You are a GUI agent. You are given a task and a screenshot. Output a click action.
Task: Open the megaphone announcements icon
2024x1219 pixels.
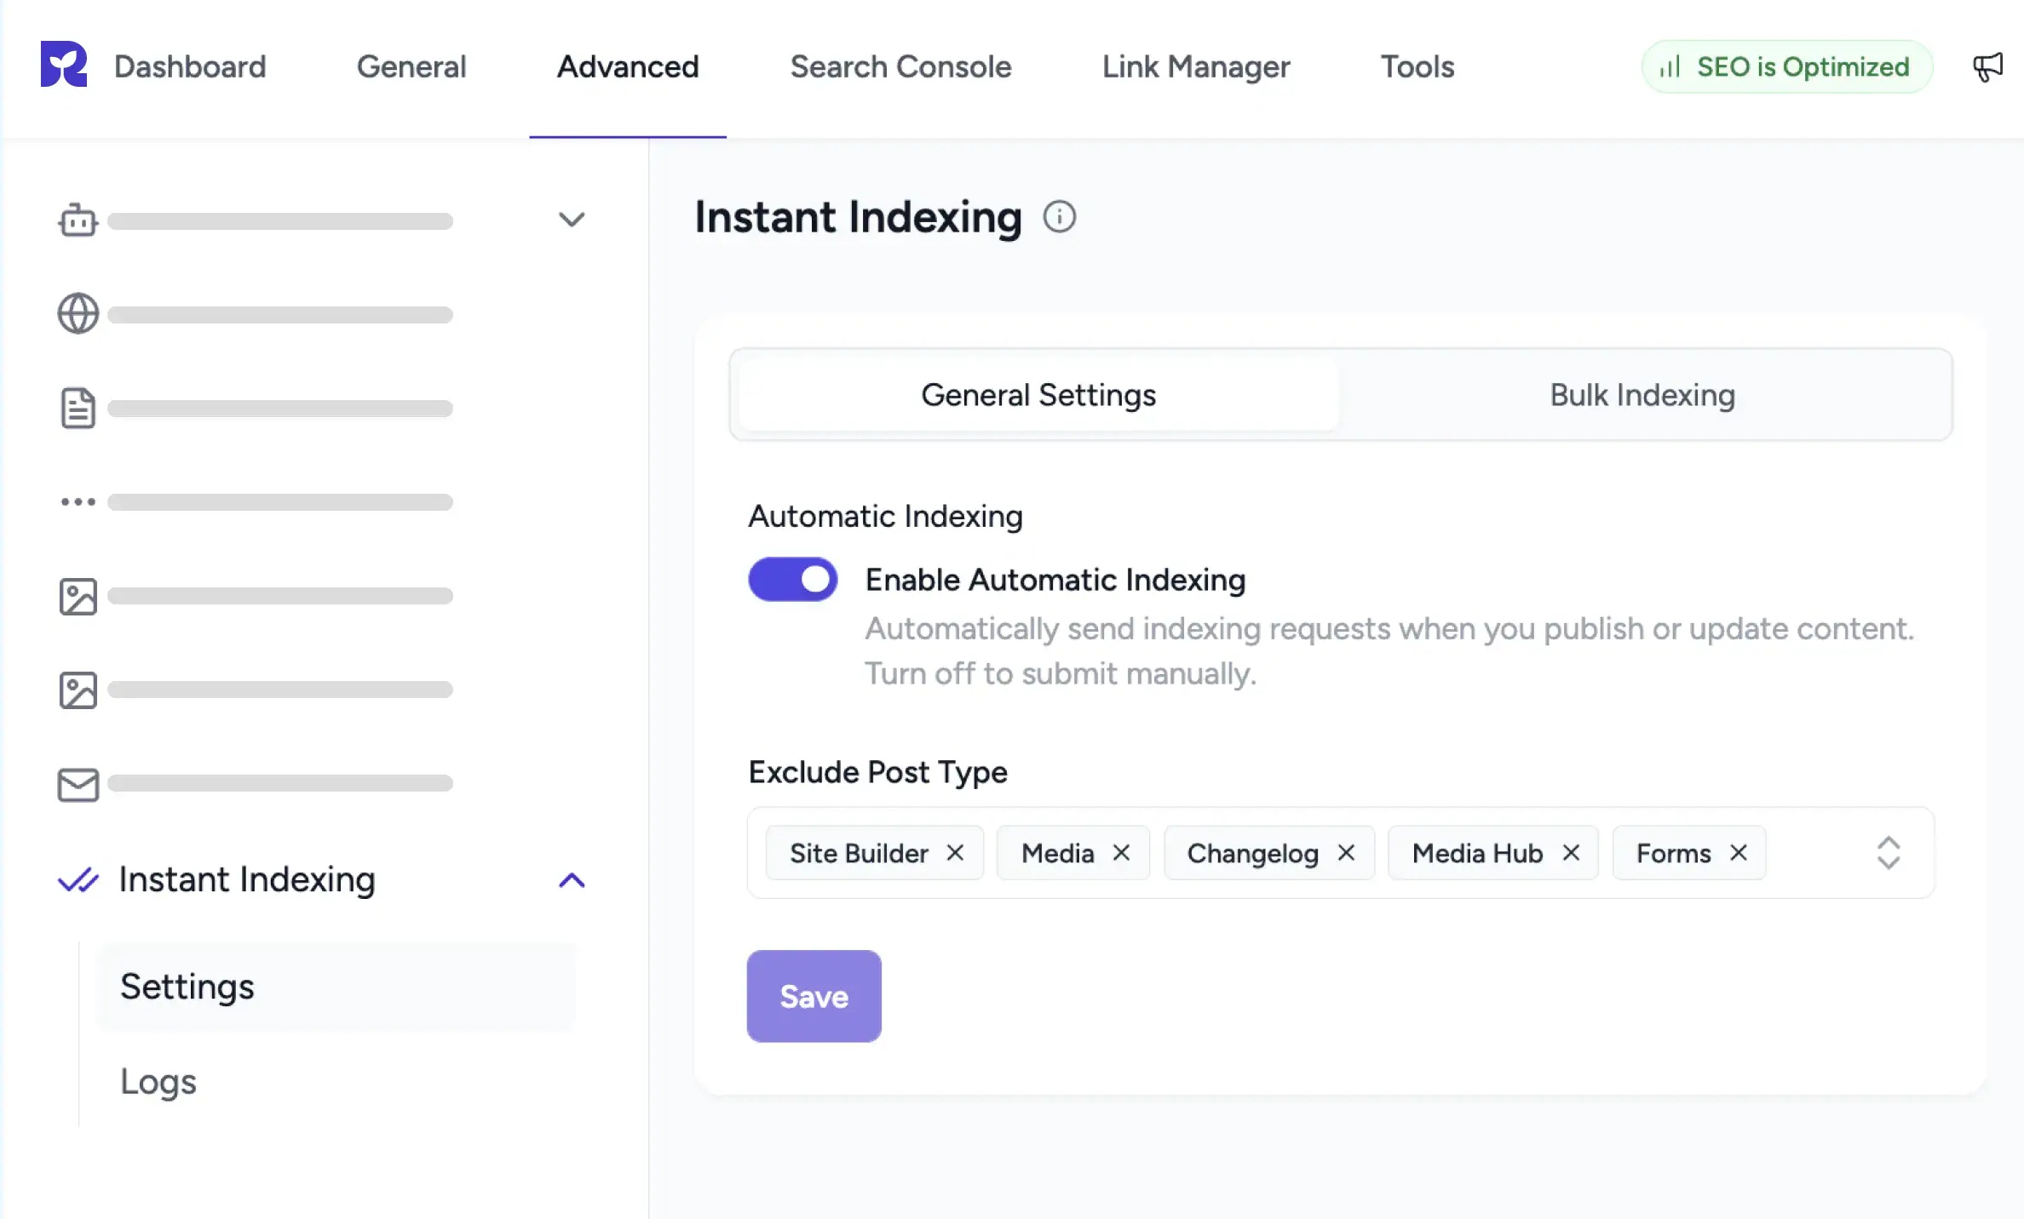1987,66
